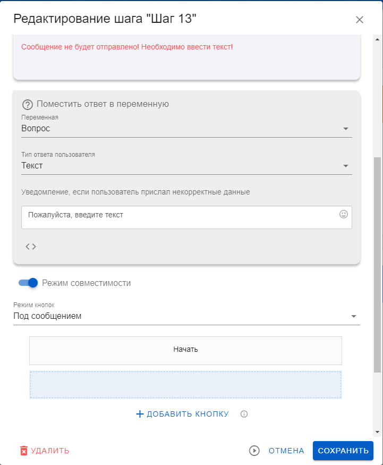383x465 pixels.
Task: Close the step editing dialog
Action: pyautogui.click(x=360, y=20)
